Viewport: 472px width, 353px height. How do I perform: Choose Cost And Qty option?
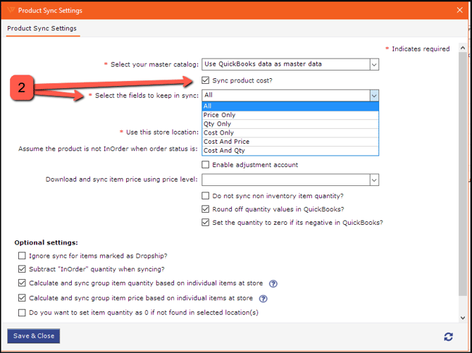[290, 151]
